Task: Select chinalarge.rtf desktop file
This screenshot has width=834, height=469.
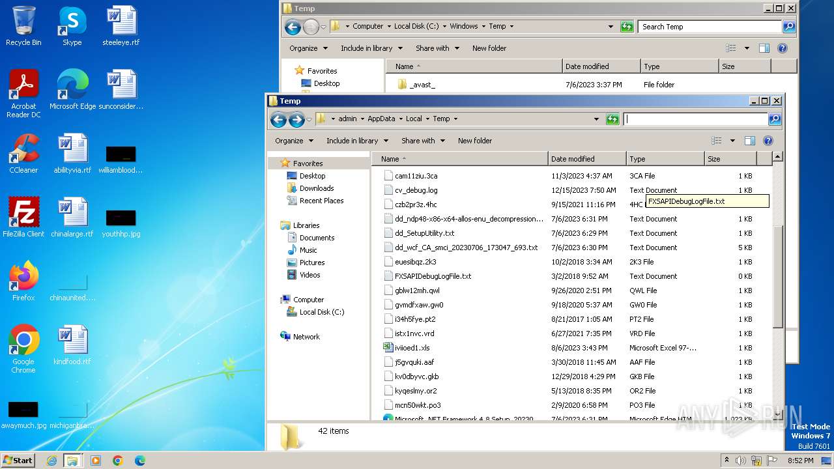Action: [x=72, y=218]
